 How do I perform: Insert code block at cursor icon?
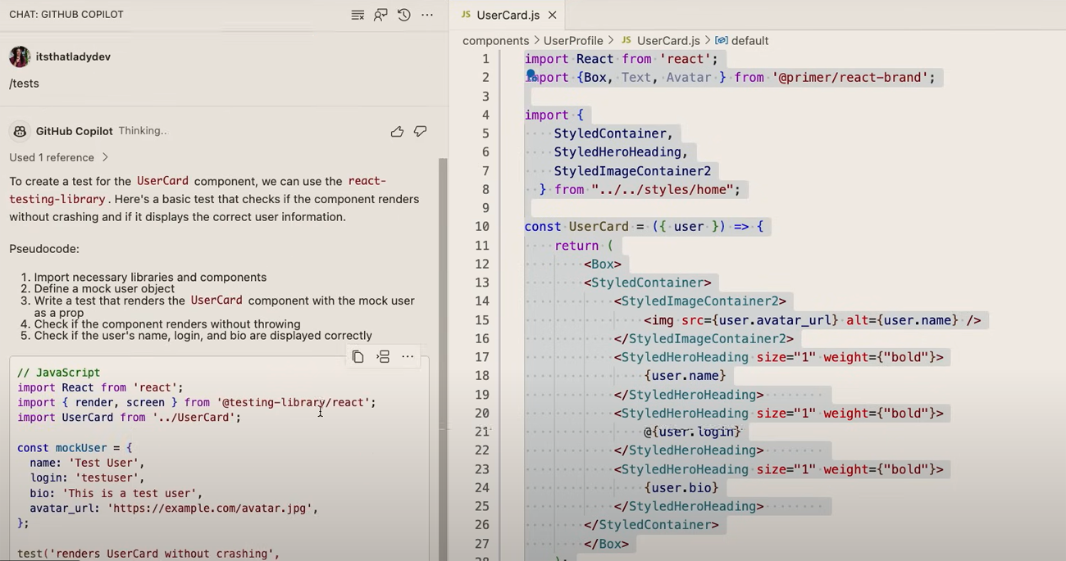383,356
